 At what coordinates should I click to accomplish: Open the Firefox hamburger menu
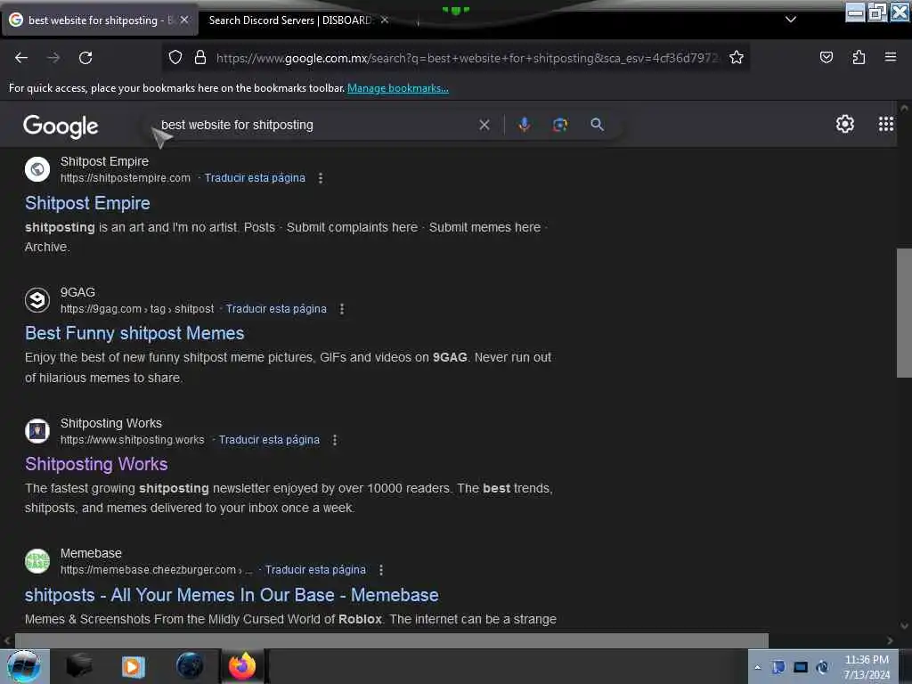point(891,57)
